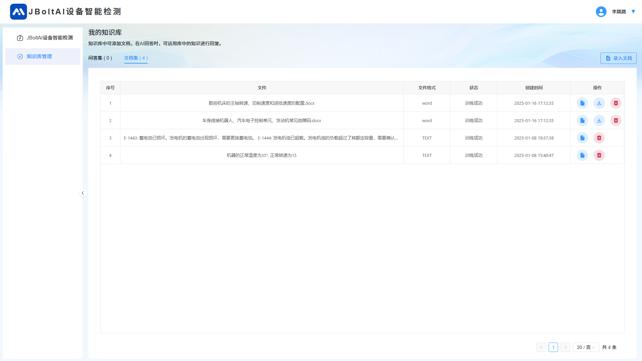The image size is (642, 361).
Task: Click the 文件格式 column header
Action: (427, 88)
